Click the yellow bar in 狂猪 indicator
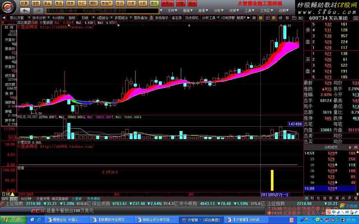 tap(272, 180)
